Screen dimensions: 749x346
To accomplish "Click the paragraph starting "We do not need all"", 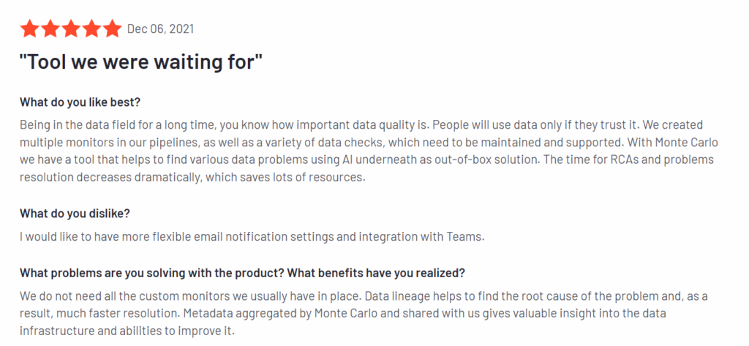I will tap(364, 314).
